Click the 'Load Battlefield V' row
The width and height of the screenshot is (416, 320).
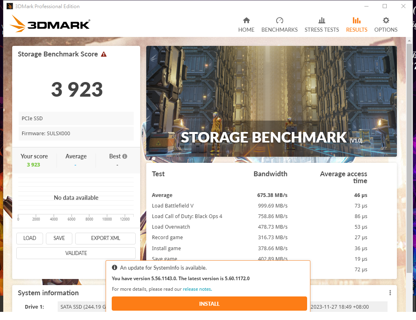click(x=260, y=206)
